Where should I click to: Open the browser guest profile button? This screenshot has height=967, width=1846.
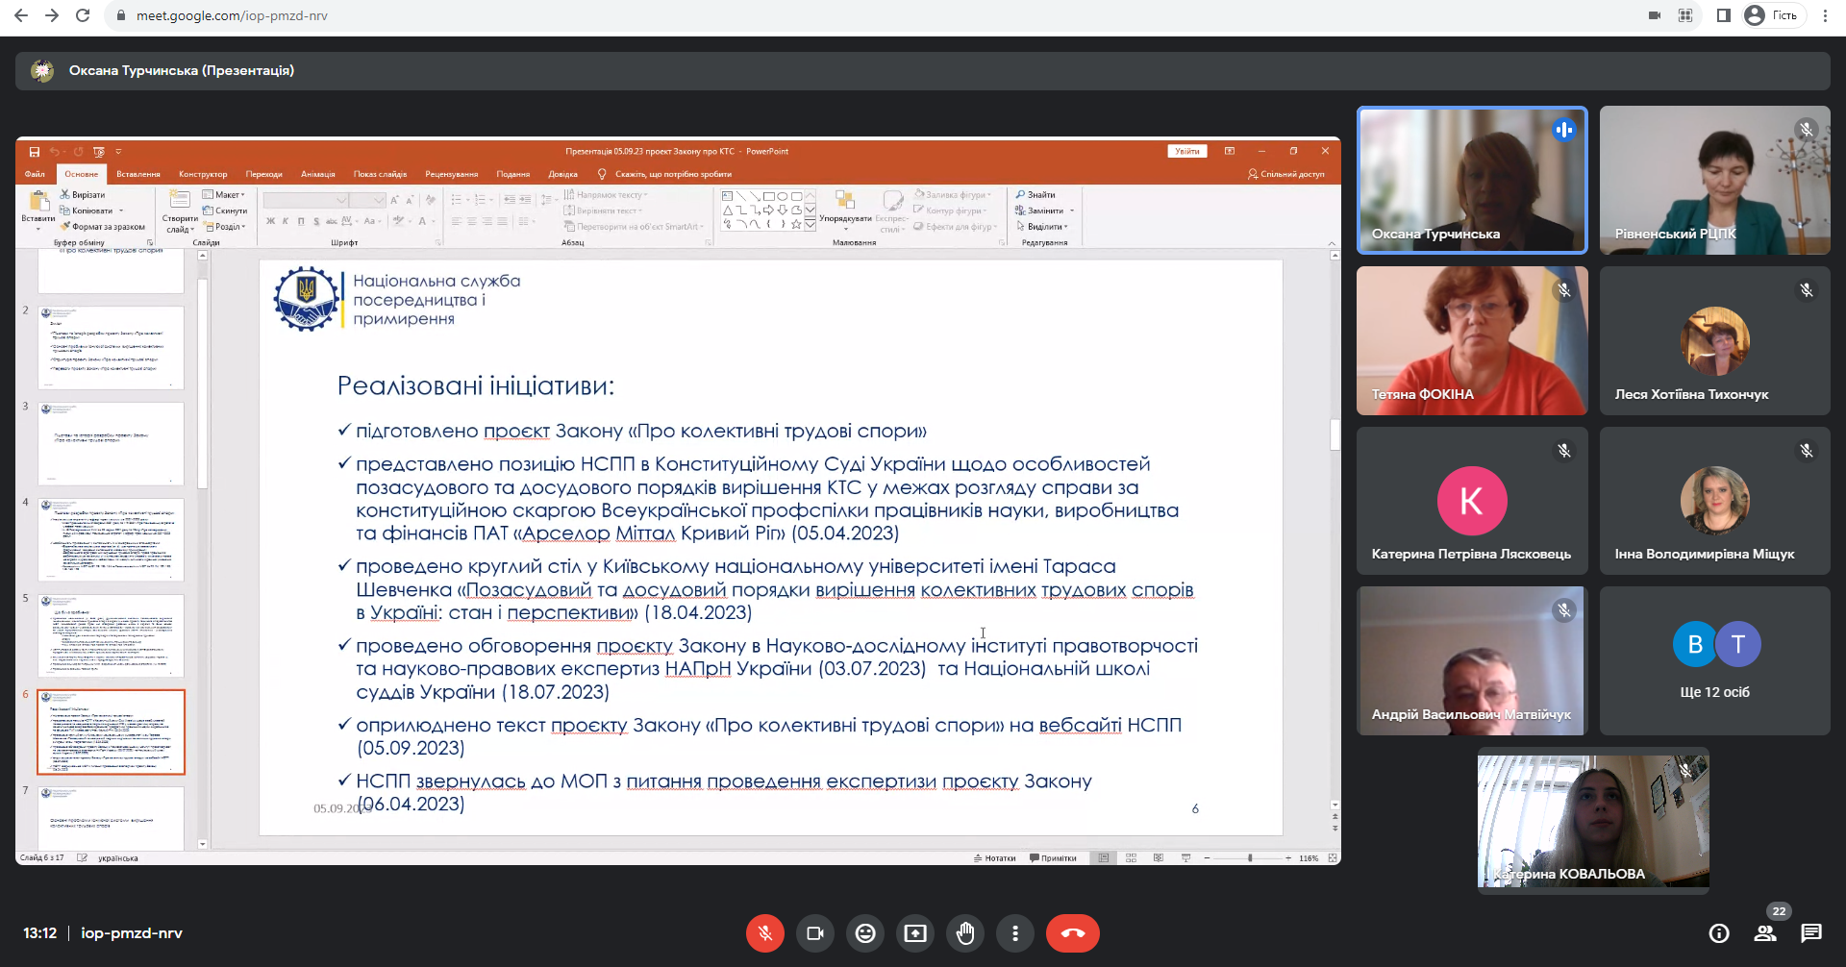1774,15
